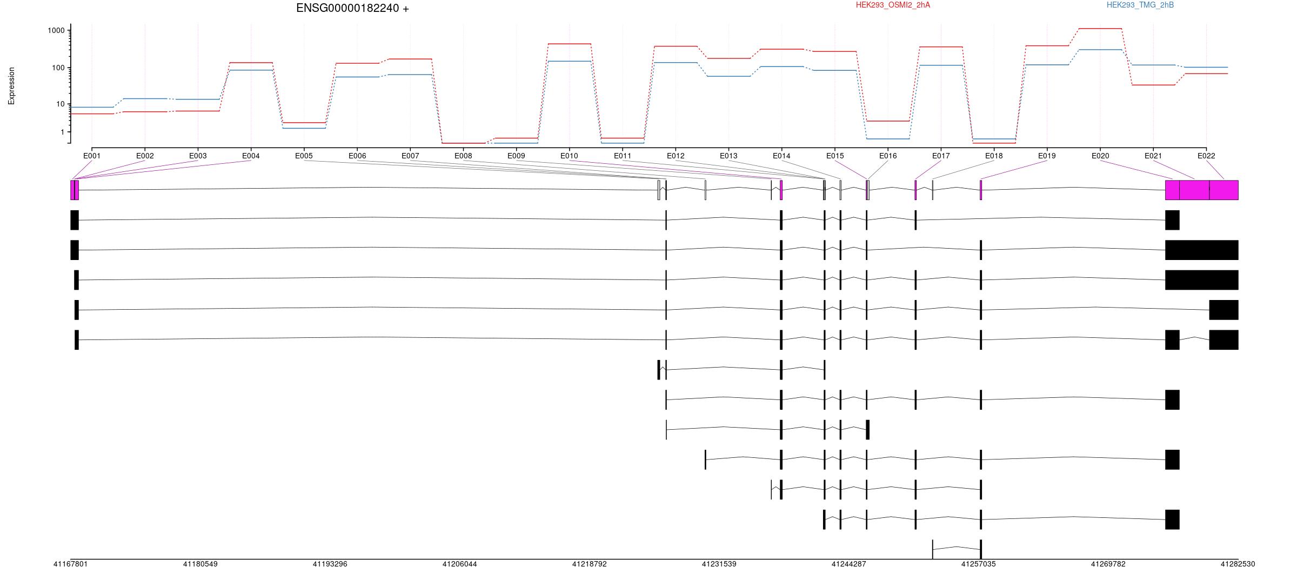The height and width of the screenshot is (573, 1297).
Task: Click exon label E007
Action: coord(410,156)
